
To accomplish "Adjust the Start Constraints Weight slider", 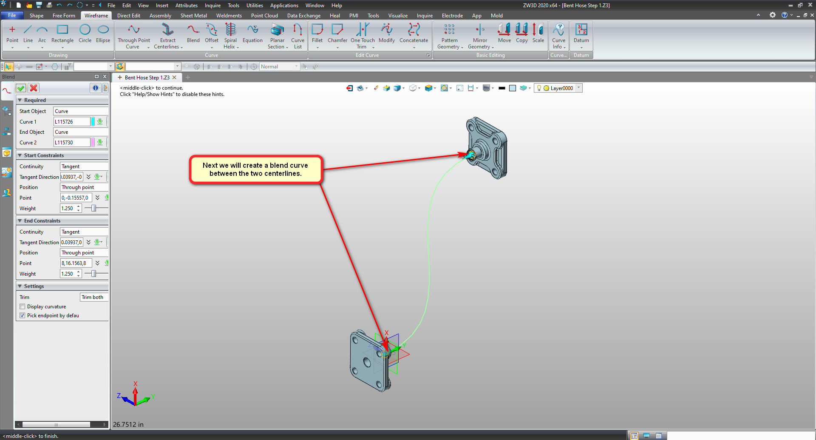I will click(94, 208).
